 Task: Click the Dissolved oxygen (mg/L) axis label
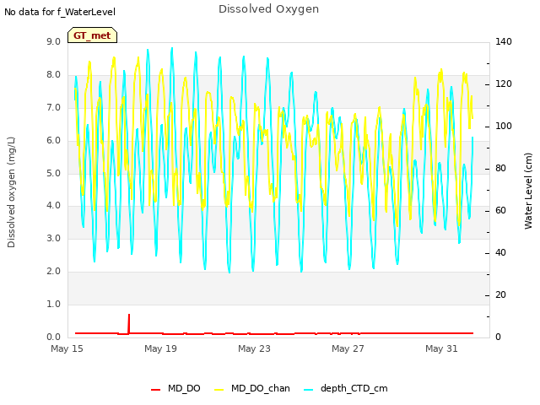[x=11, y=192]
